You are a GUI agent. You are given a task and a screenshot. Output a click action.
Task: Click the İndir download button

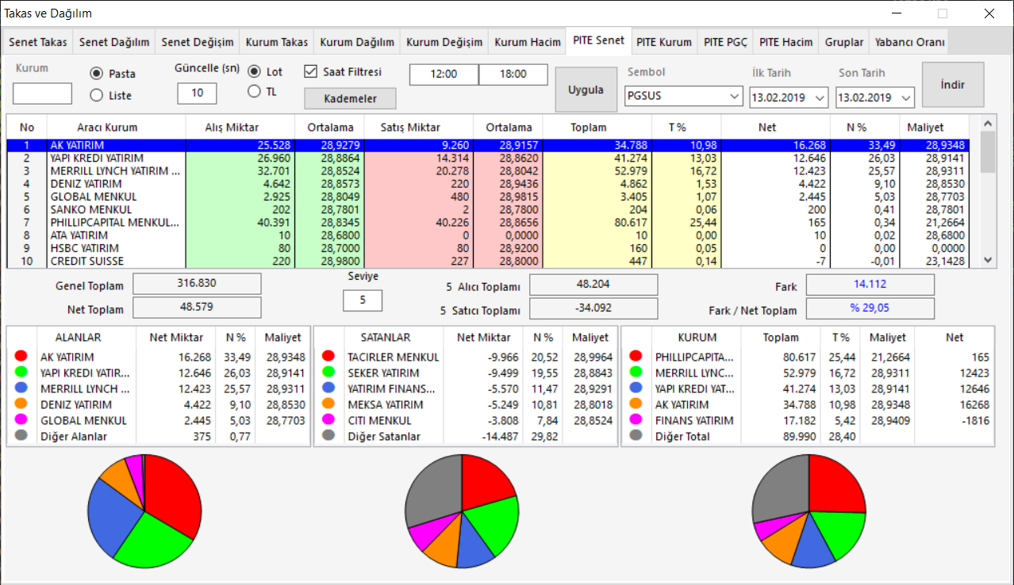pyautogui.click(x=953, y=85)
